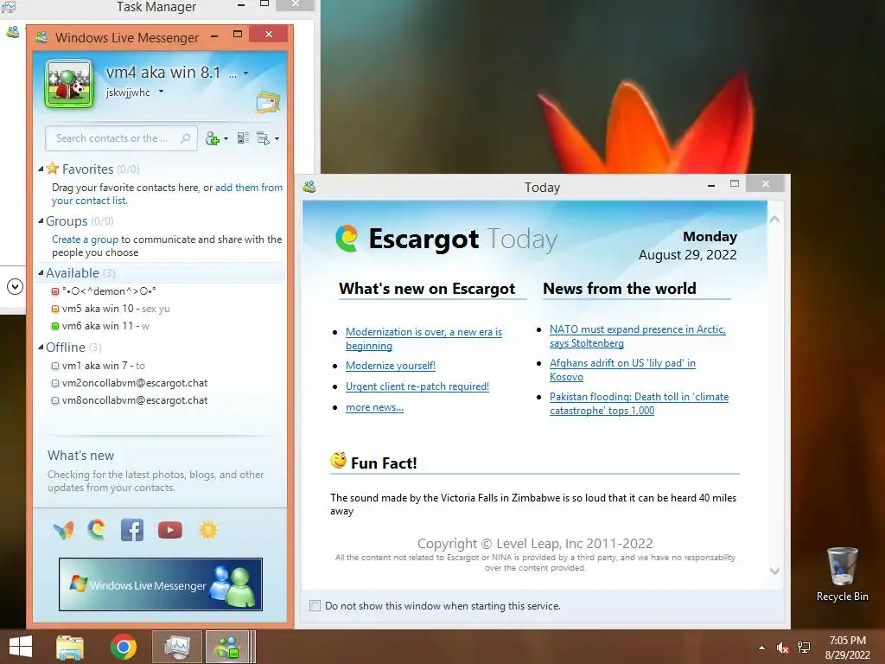Image resolution: width=885 pixels, height=664 pixels.
Task: Click the network tray icon
Action: 804,648
